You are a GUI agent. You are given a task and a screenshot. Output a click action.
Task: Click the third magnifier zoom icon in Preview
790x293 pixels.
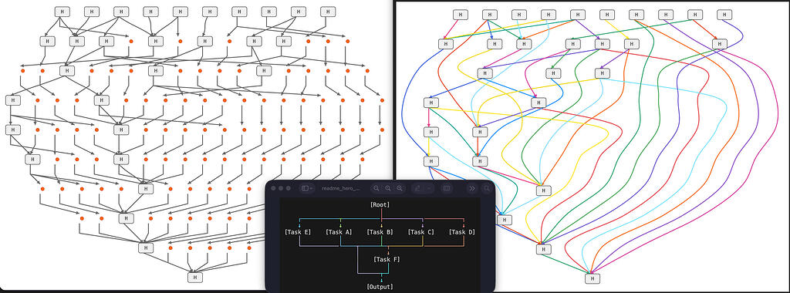coord(400,188)
